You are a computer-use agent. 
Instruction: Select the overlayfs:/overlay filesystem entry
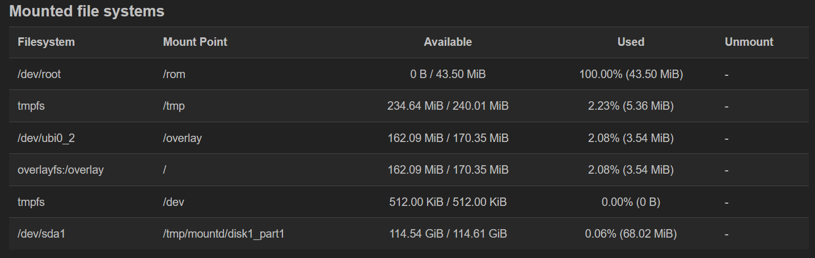coord(61,170)
